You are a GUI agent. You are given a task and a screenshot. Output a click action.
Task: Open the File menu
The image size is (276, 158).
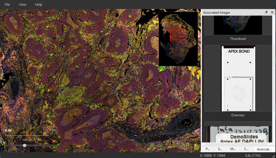(x=7, y=5)
